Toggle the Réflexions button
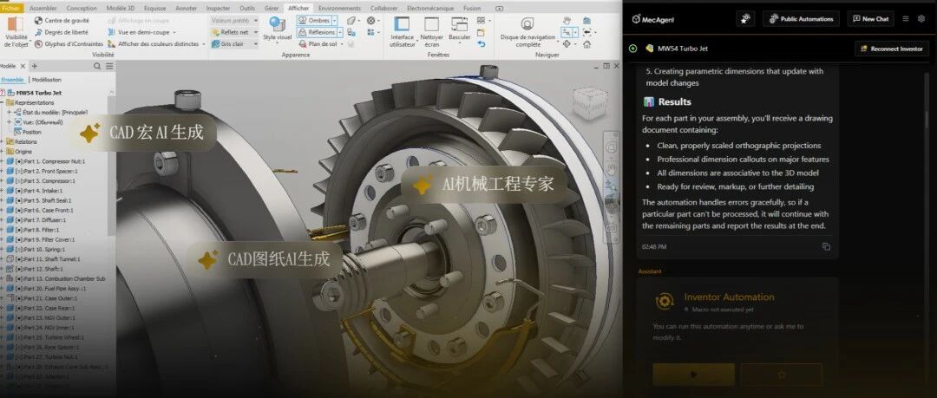Image resolution: width=937 pixels, height=398 pixels. pyautogui.click(x=317, y=32)
